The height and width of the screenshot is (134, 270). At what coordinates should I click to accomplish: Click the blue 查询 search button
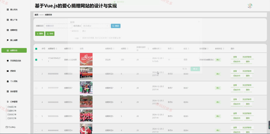coord(115,26)
